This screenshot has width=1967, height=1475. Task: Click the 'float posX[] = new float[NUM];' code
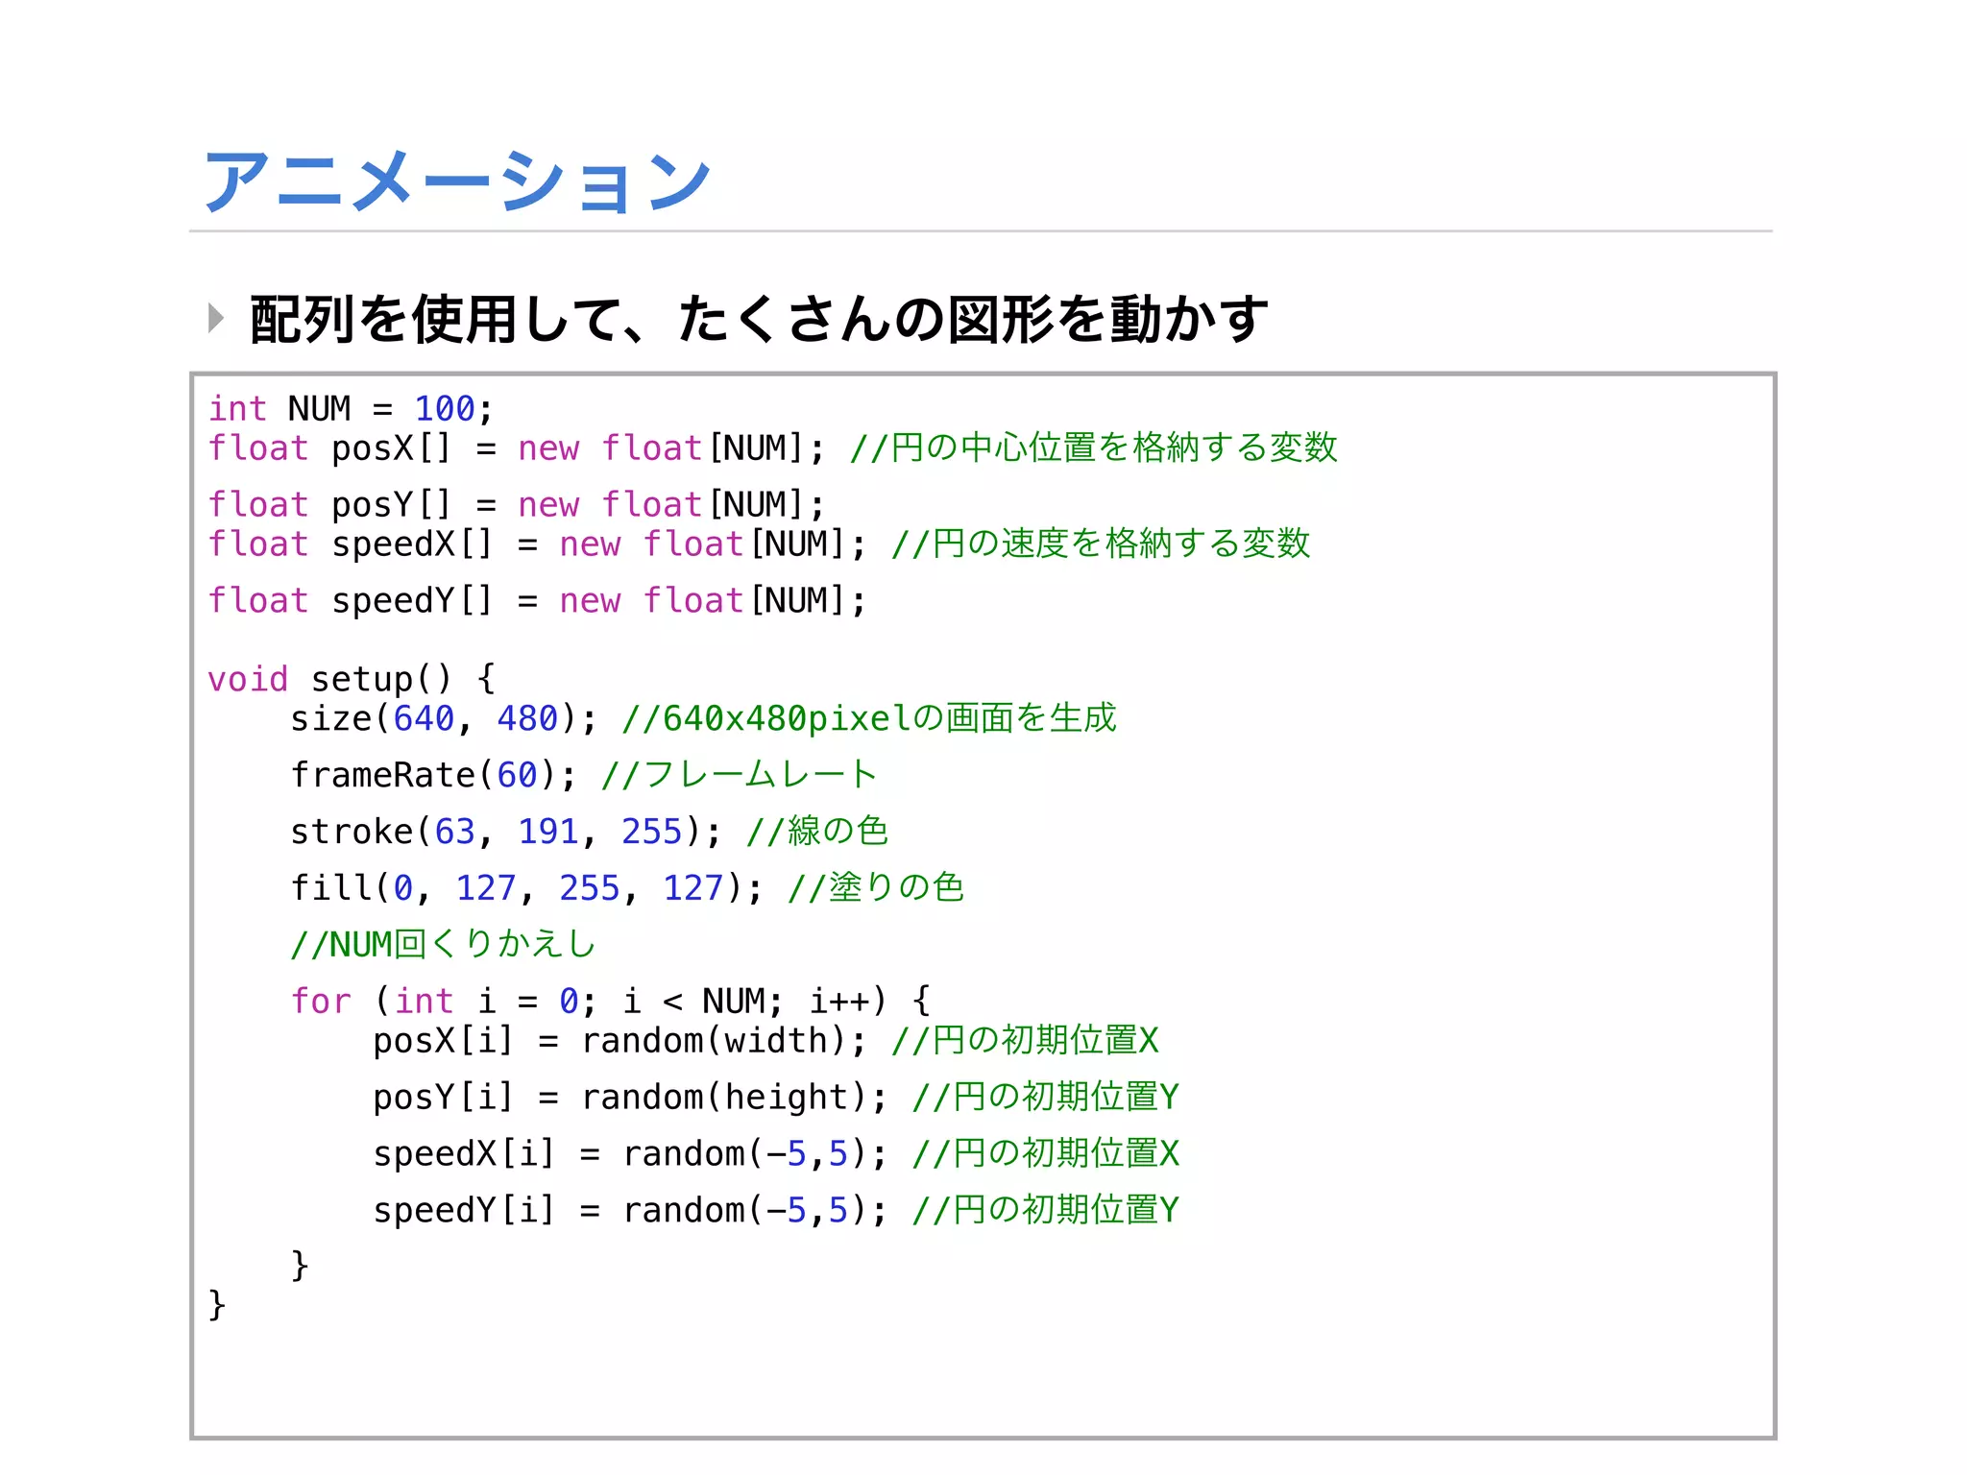click(x=517, y=448)
